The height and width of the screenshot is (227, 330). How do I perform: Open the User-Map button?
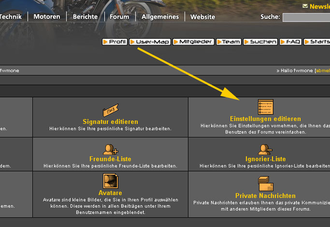click(x=150, y=42)
